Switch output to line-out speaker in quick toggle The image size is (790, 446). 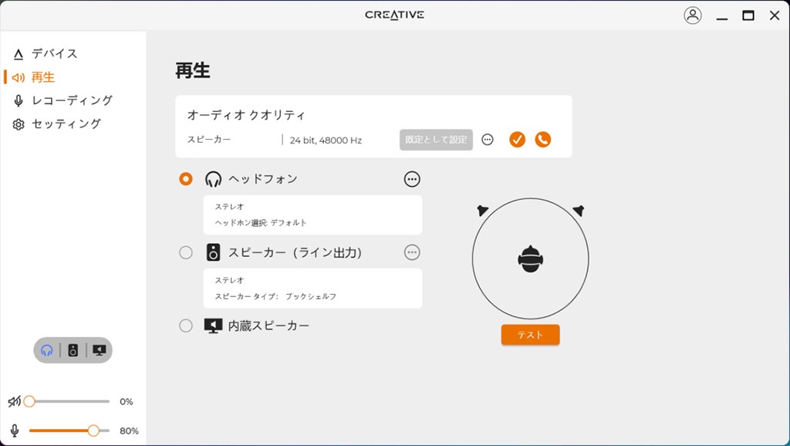pyautogui.click(x=73, y=350)
